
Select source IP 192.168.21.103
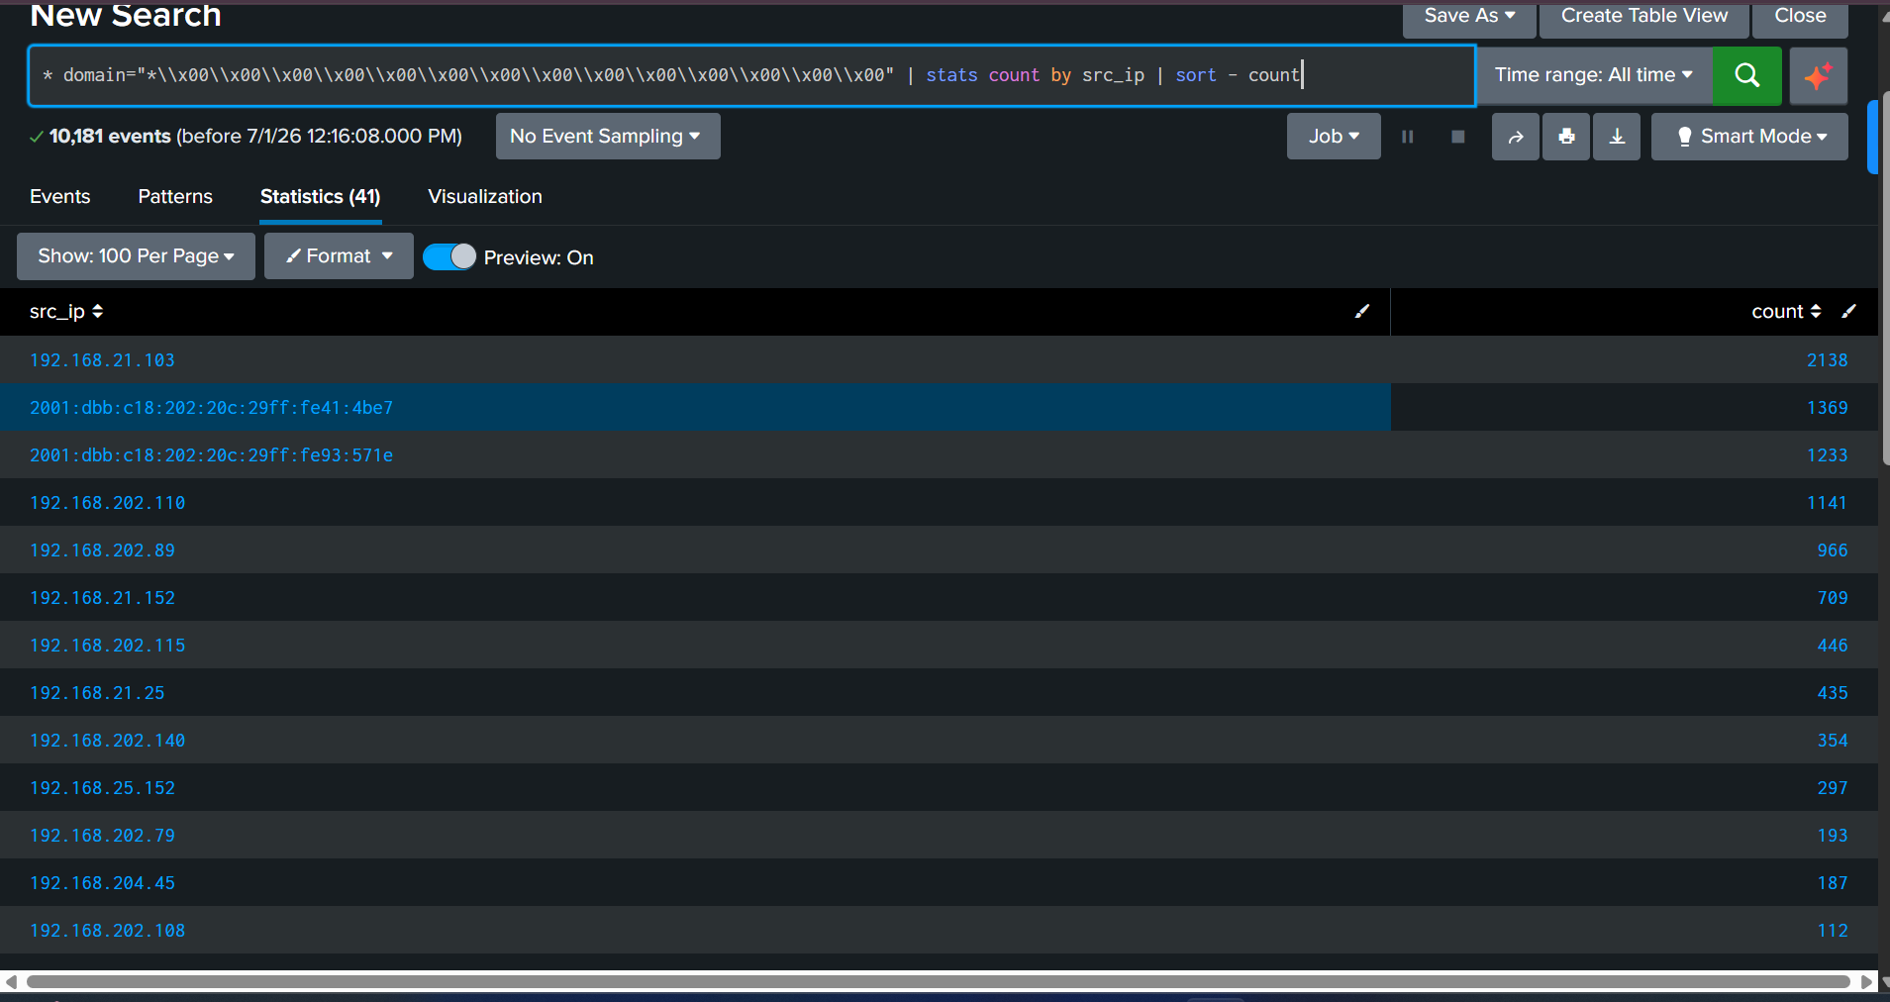click(102, 360)
